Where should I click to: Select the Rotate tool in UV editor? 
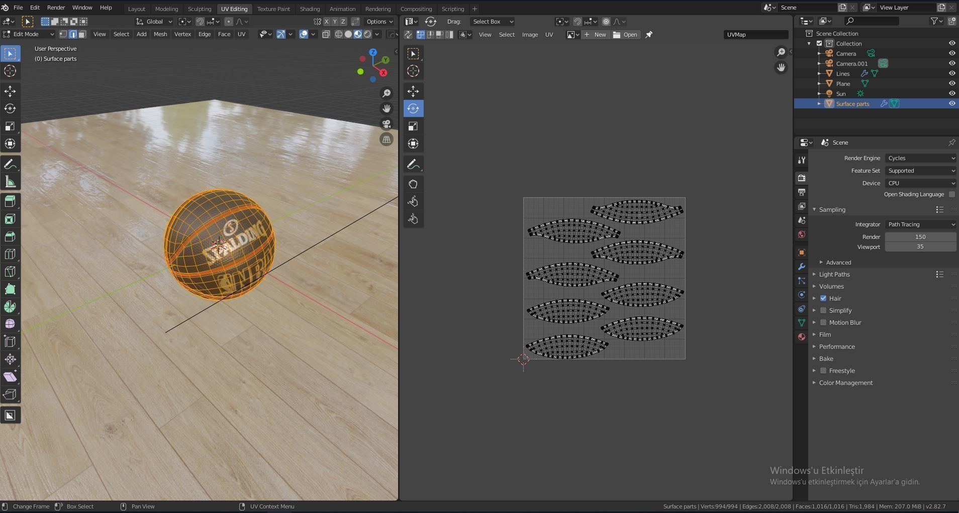413,108
